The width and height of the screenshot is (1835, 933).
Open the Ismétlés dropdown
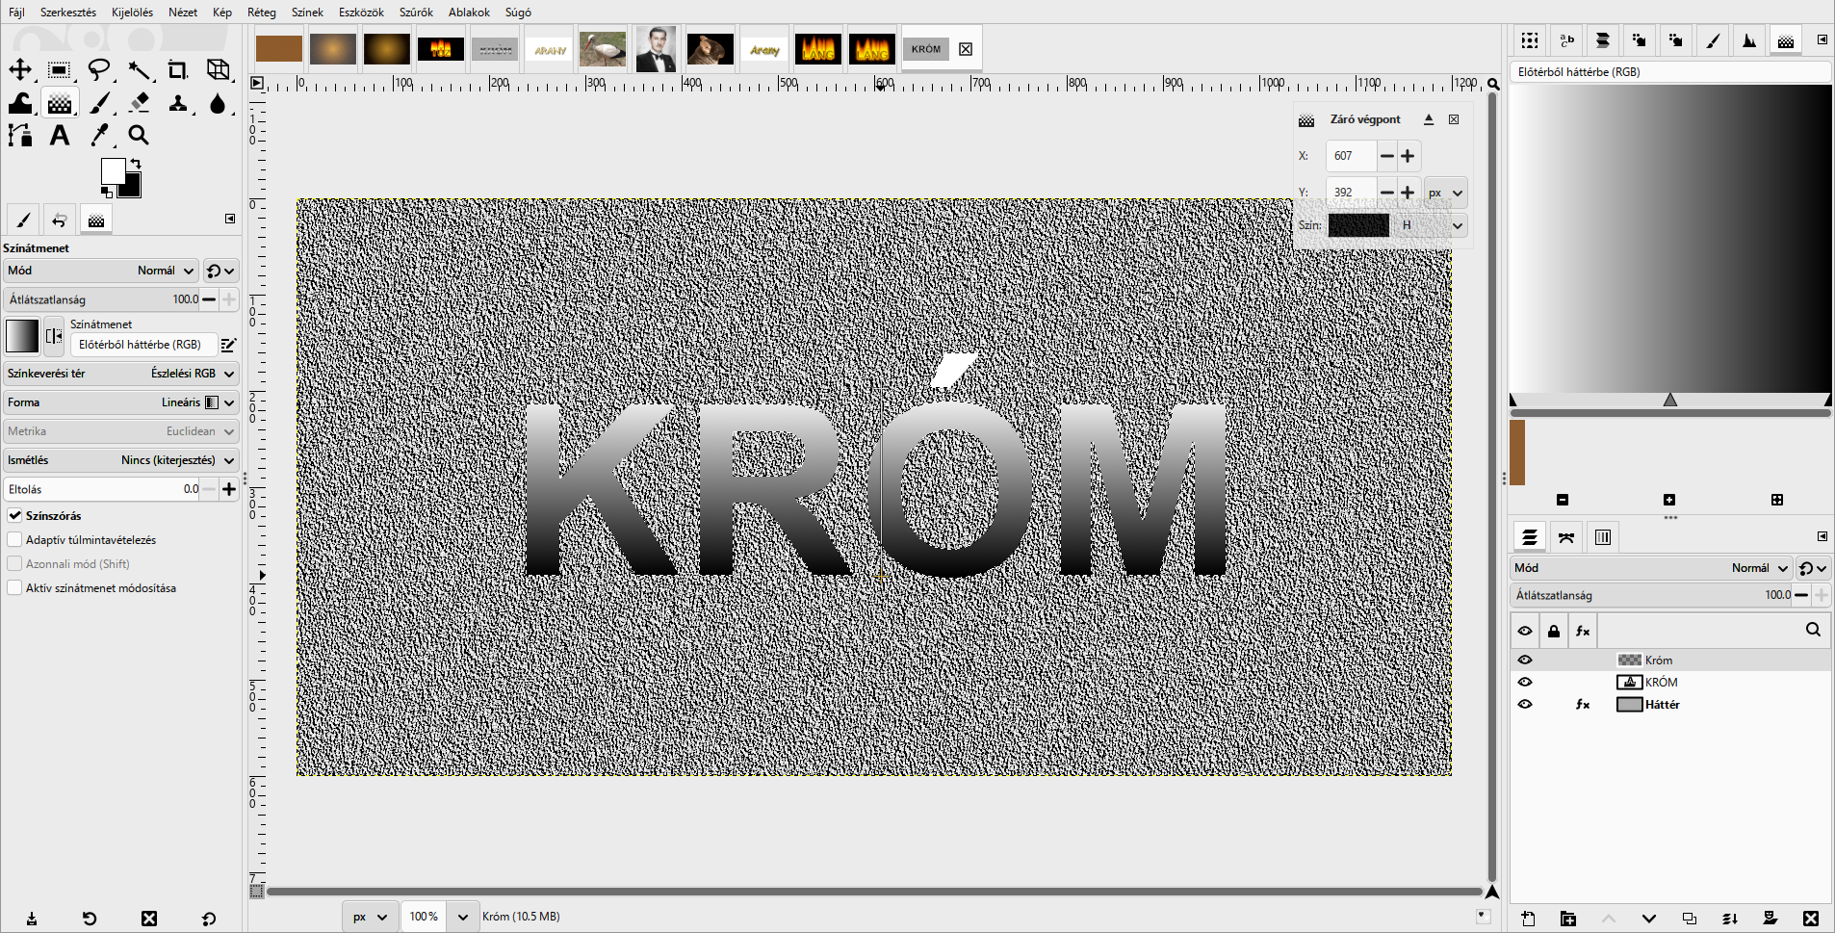click(x=120, y=460)
